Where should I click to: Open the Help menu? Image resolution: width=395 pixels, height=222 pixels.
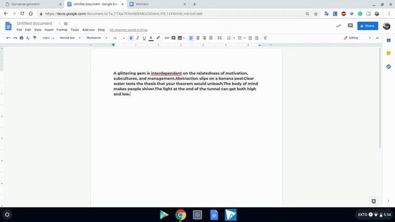click(x=101, y=30)
